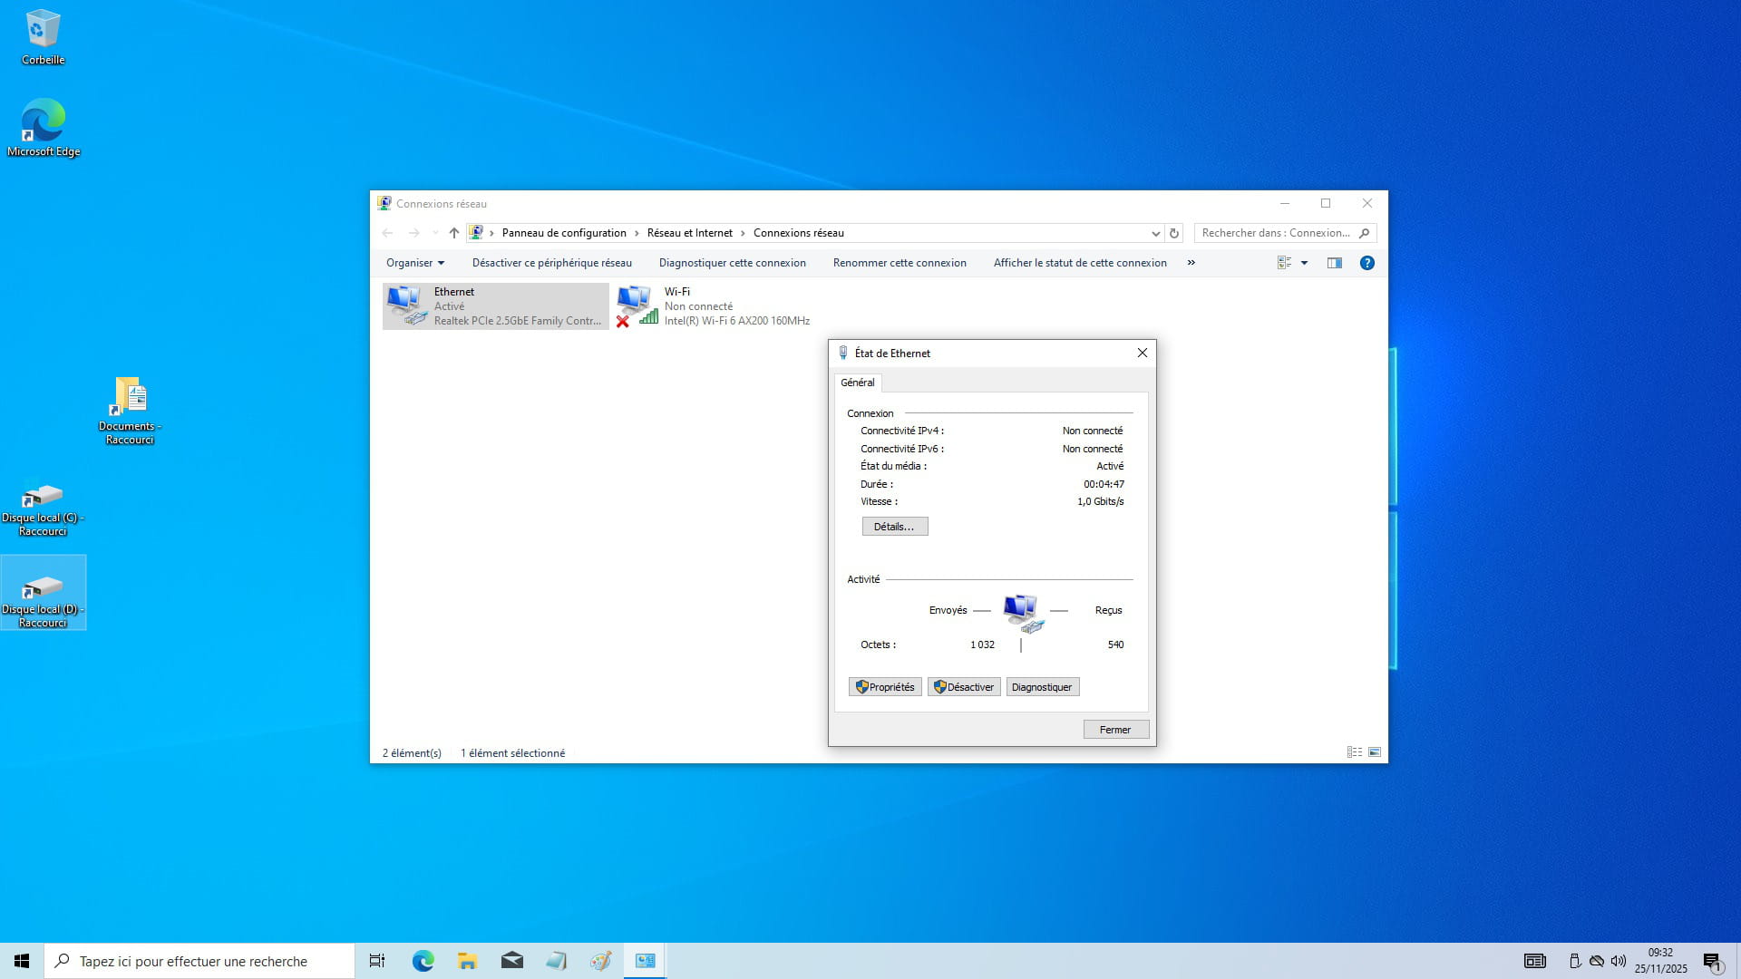The width and height of the screenshot is (1741, 979).
Task: Open the Détails... button
Action: tap(894, 527)
